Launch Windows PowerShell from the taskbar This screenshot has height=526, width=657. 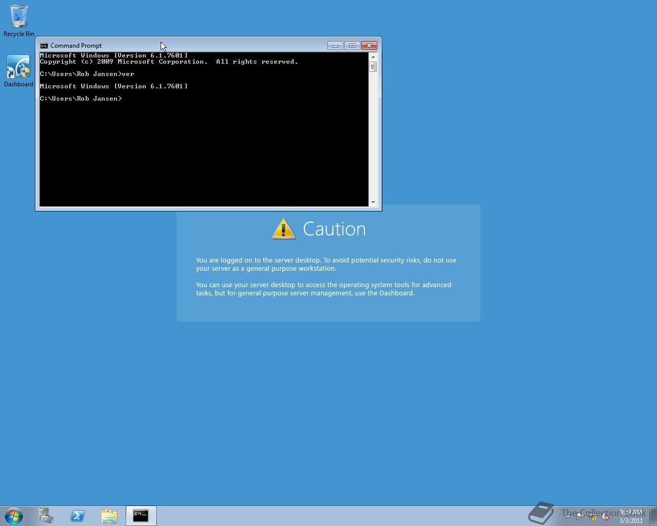[x=78, y=516]
